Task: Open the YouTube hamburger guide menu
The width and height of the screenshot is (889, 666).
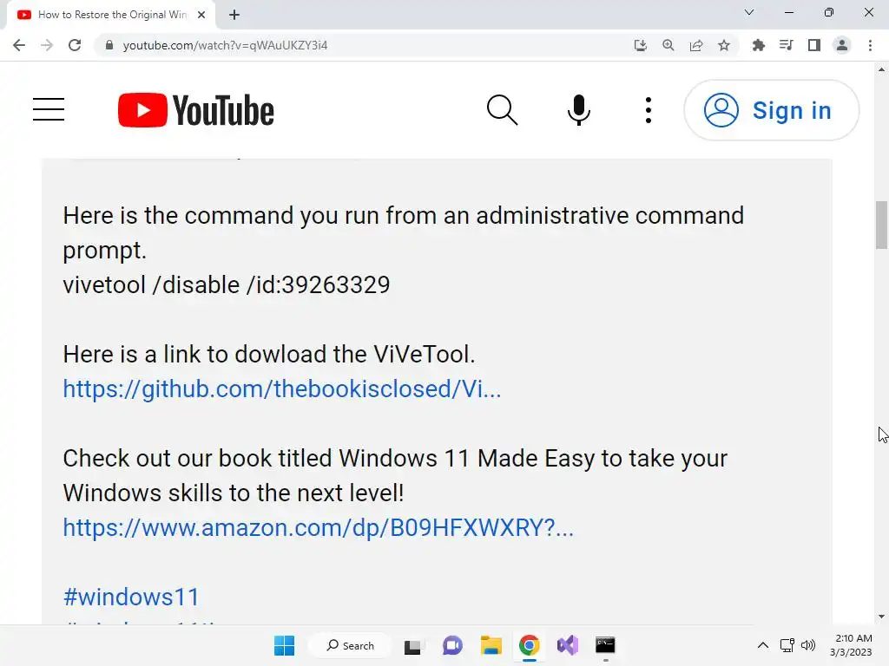Action: [x=49, y=109]
